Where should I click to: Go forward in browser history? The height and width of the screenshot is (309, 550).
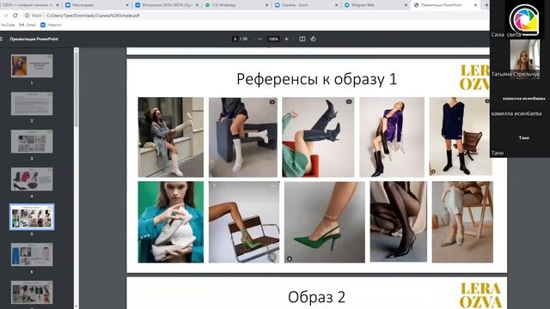pyautogui.click(x=5, y=15)
